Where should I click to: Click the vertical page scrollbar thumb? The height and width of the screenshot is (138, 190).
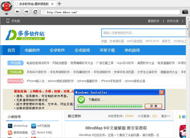188,29
